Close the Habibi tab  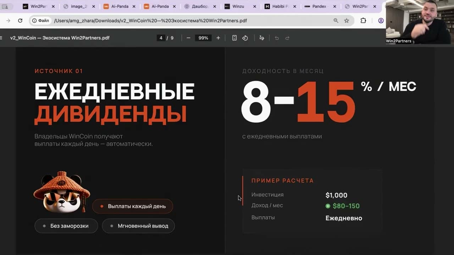(x=295, y=6)
